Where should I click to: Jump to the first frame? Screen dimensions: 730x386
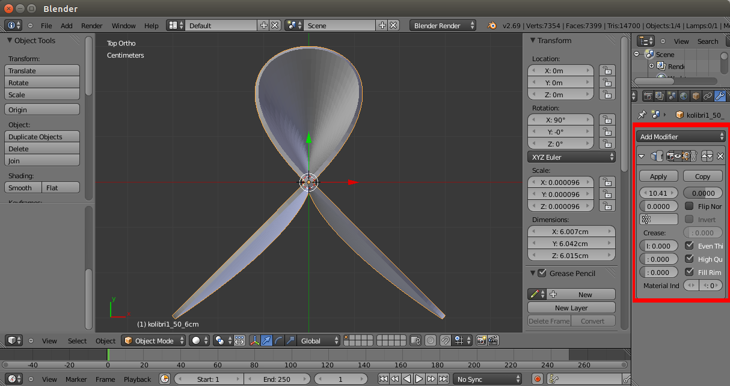pos(383,379)
